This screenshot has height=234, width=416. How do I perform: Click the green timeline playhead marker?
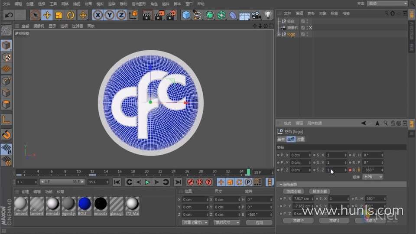coord(248,172)
